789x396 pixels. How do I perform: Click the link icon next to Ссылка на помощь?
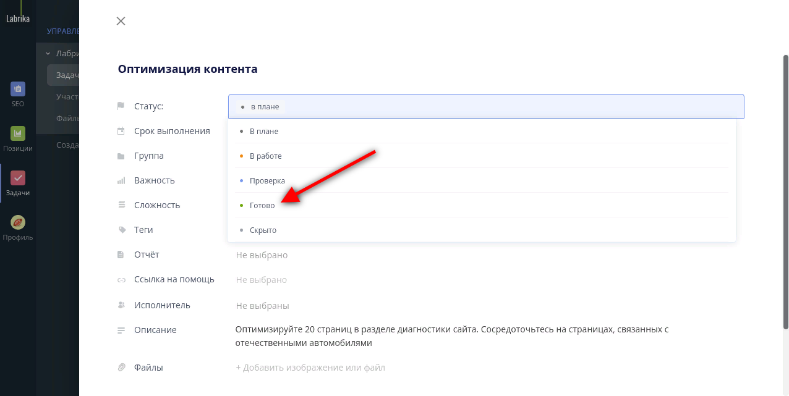point(121,280)
